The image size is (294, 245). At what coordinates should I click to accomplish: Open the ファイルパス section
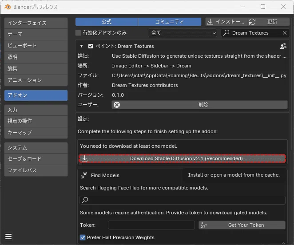[x=36, y=170]
